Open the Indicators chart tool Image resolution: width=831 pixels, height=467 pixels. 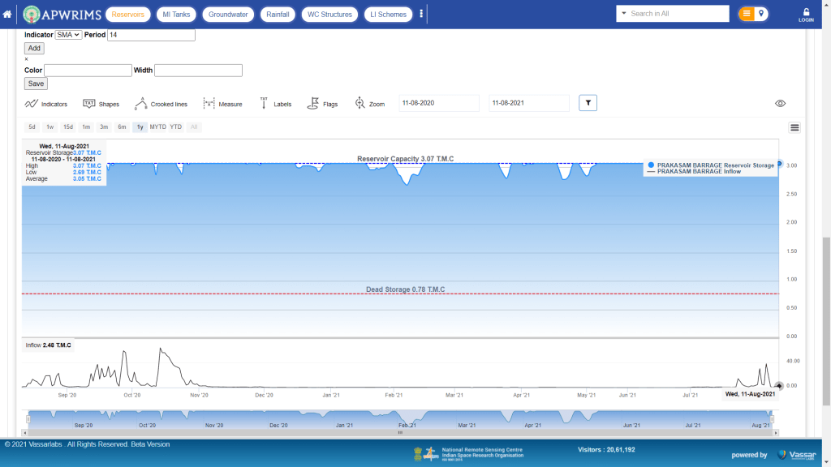point(46,104)
